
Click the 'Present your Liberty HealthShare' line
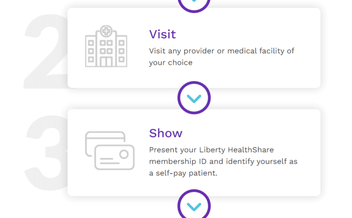click(211, 150)
